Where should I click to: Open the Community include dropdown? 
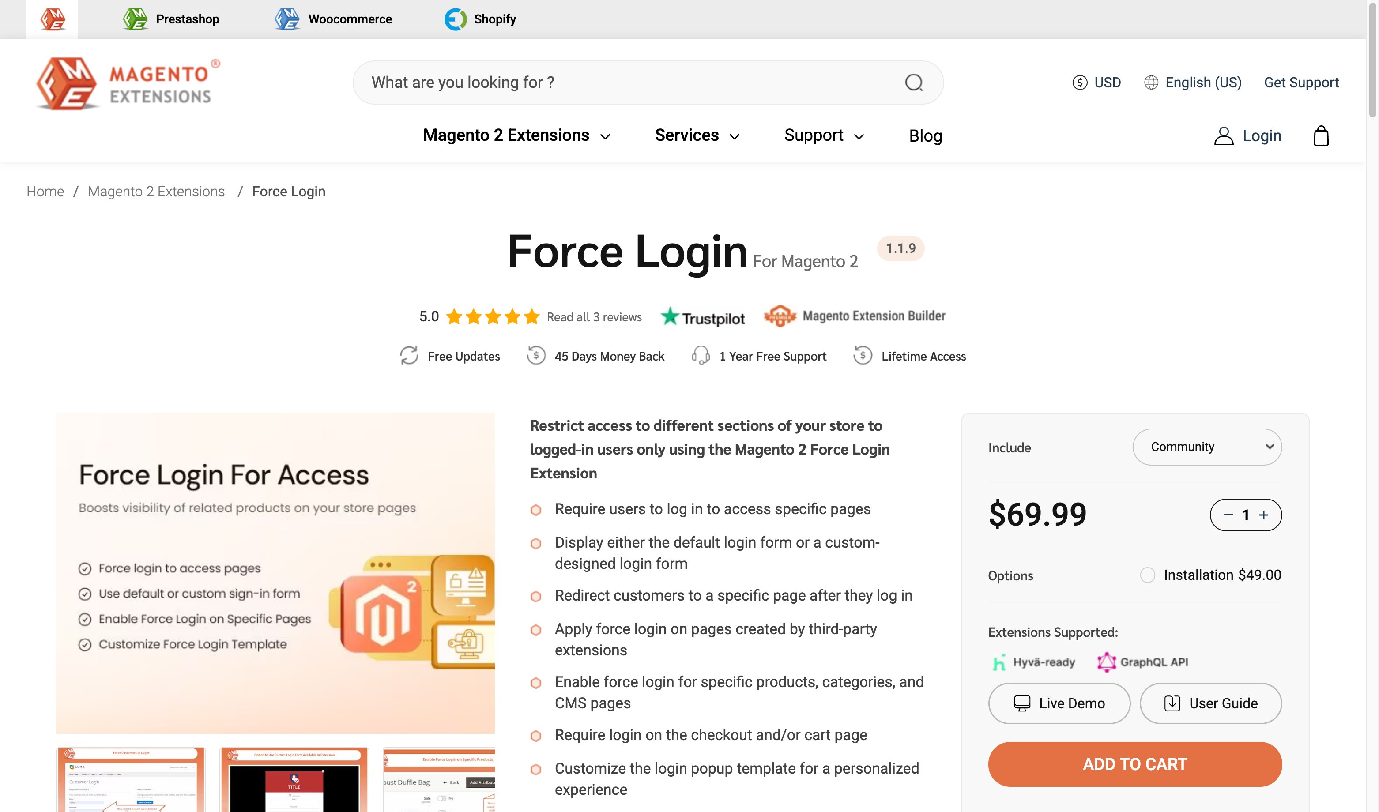click(1207, 447)
